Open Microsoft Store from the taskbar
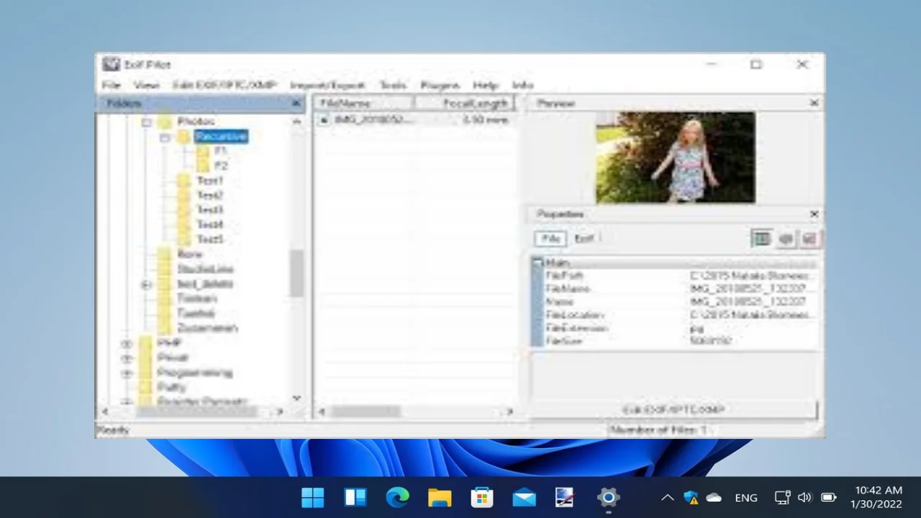Screen dimensions: 921x518 [x=481, y=497]
